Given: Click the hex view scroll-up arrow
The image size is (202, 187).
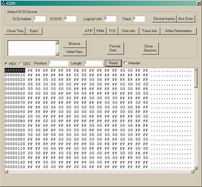Looking at the screenshot, I should pyautogui.click(x=196, y=70).
